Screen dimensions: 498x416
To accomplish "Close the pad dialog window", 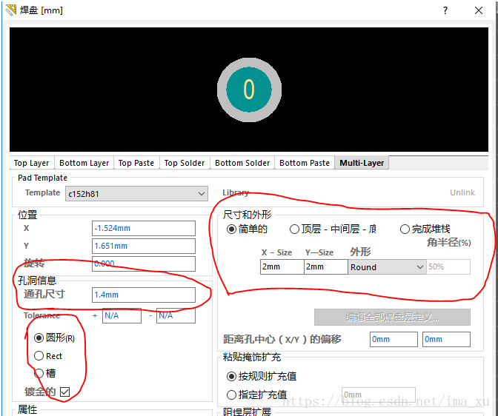I will tap(479, 10).
